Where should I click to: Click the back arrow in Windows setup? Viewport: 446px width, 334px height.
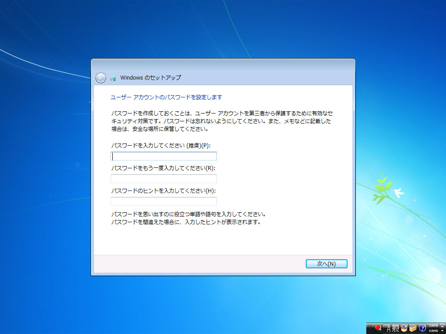pyautogui.click(x=101, y=78)
